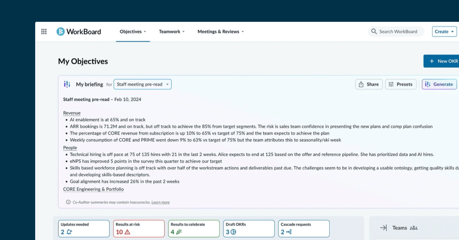Click the Results to celebrate party icon
459x240 pixels.
pyautogui.click(x=179, y=232)
